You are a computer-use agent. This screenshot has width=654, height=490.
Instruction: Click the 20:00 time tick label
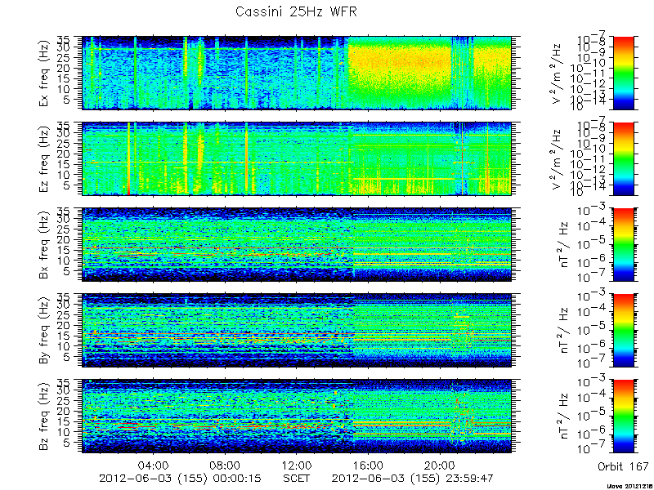pos(440,465)
